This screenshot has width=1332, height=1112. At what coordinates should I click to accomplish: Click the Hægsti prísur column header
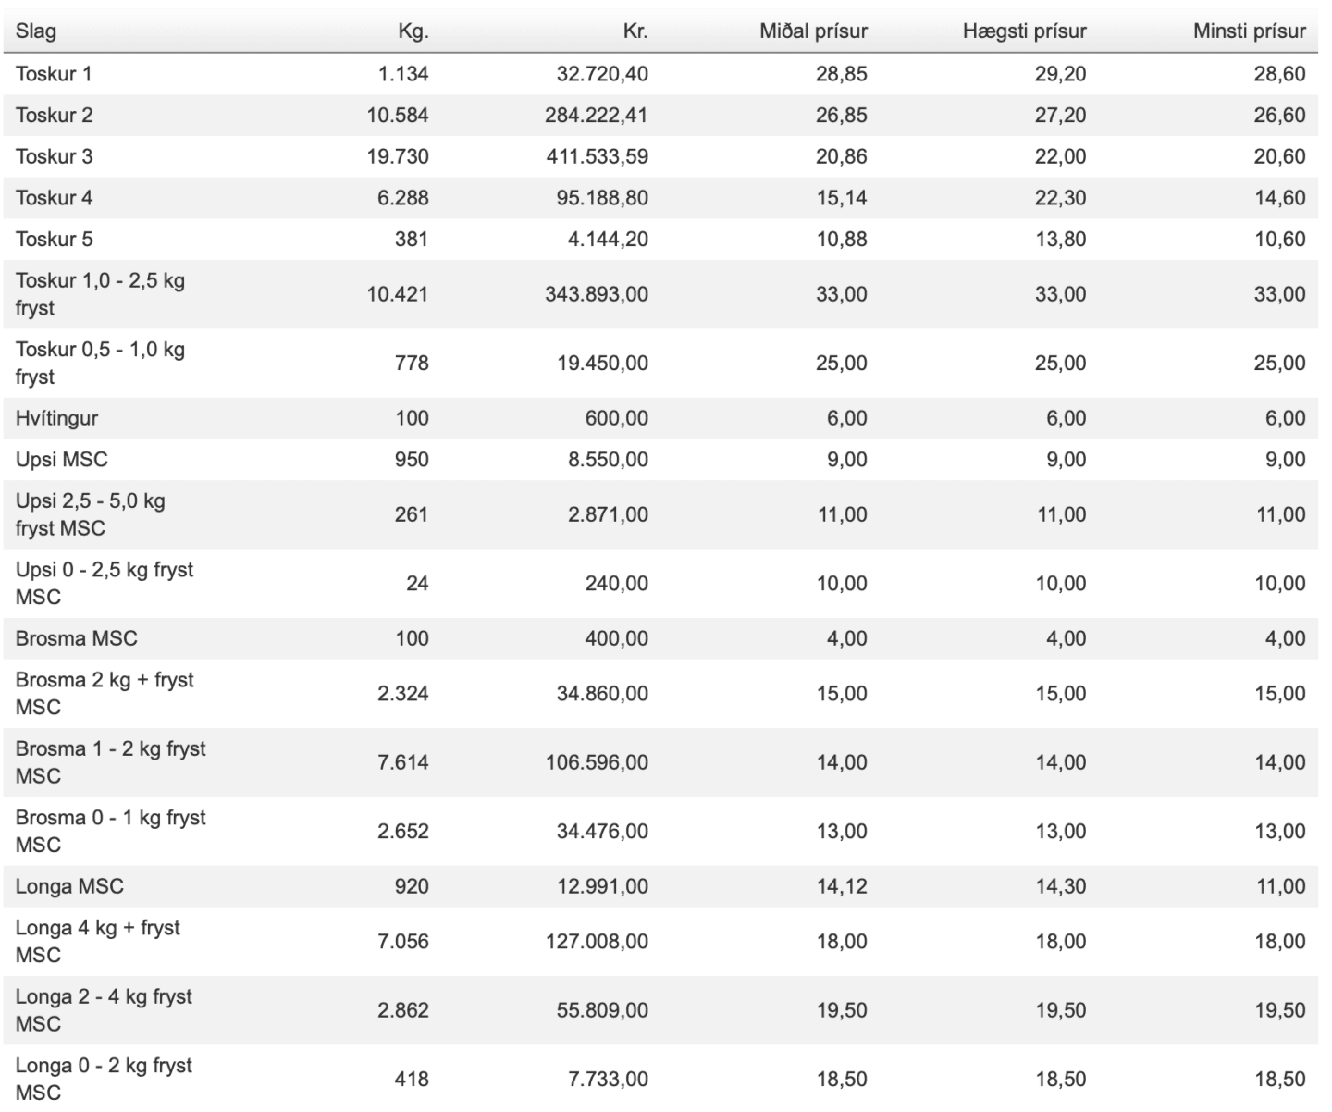click(1024, 31)
